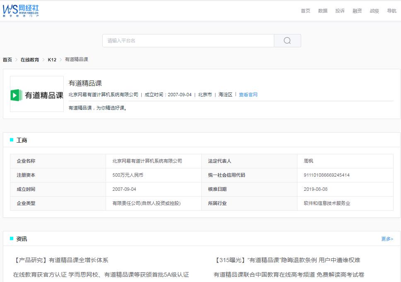Open the 导航 menu item
The width and height of the screenshot is (401, 282).
(391, 11)
